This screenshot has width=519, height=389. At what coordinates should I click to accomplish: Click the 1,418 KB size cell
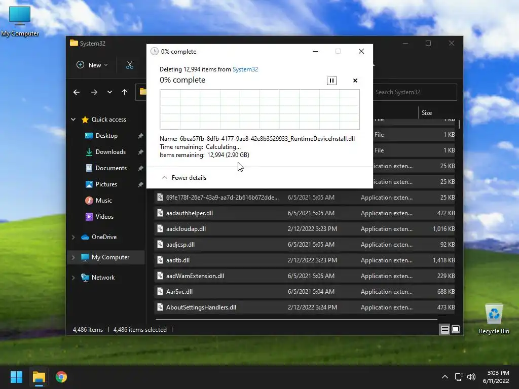pos(443,260)
